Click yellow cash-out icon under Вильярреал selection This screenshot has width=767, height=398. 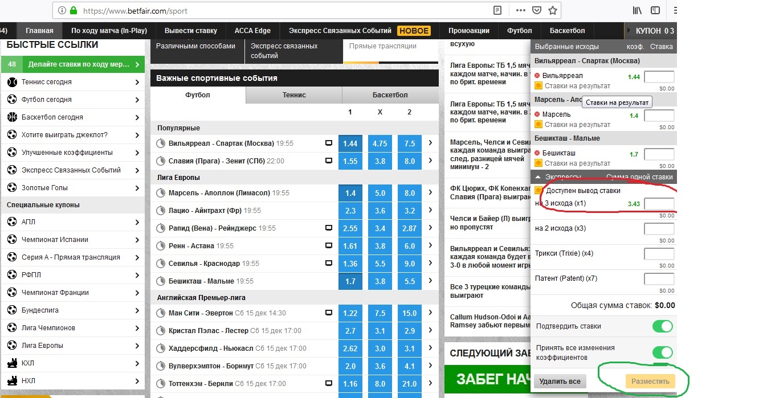coord(538,86)
